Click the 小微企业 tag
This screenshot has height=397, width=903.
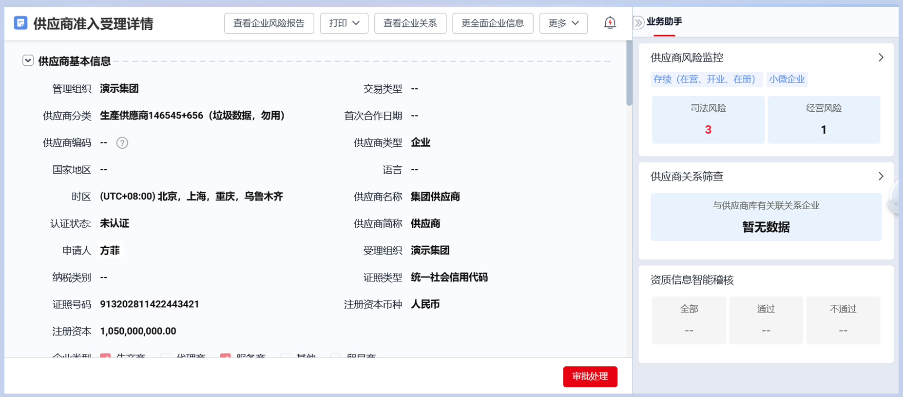pos(787,79)
